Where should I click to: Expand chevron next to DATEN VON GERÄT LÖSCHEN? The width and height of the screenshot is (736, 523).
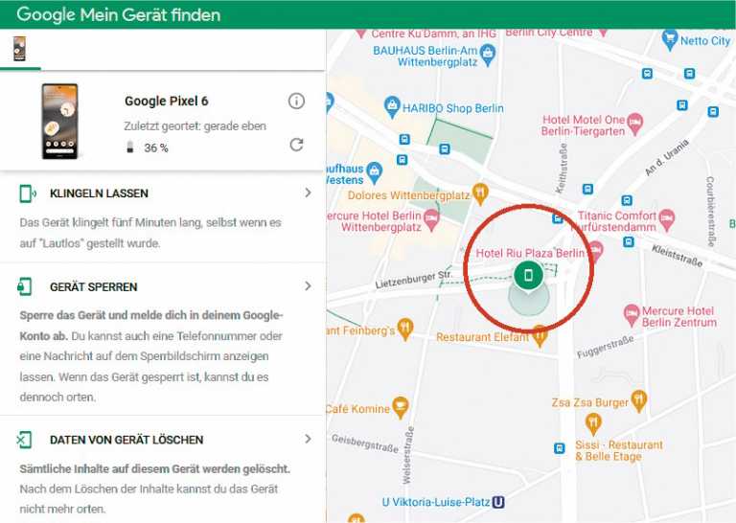pyautogui.click(x=308, y=439)
